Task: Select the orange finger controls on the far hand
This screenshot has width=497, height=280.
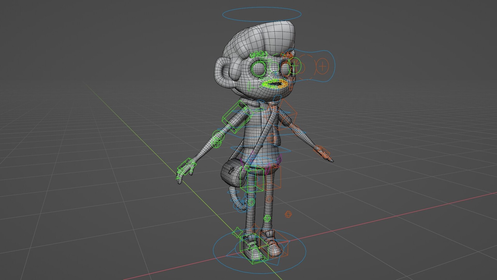Action: (325, 154)
